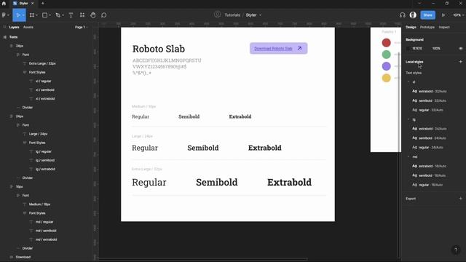The image size is (466, 262).
Task: Toggle background color visibility eye
Action: (460, 49)
